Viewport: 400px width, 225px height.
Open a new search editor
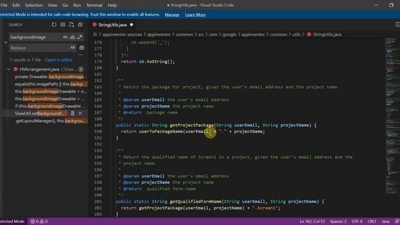coord(71,25)
